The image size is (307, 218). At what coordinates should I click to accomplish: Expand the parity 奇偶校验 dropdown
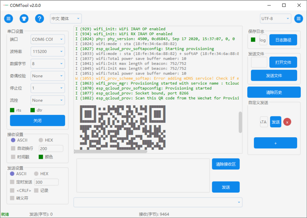[x=48, y=76]
